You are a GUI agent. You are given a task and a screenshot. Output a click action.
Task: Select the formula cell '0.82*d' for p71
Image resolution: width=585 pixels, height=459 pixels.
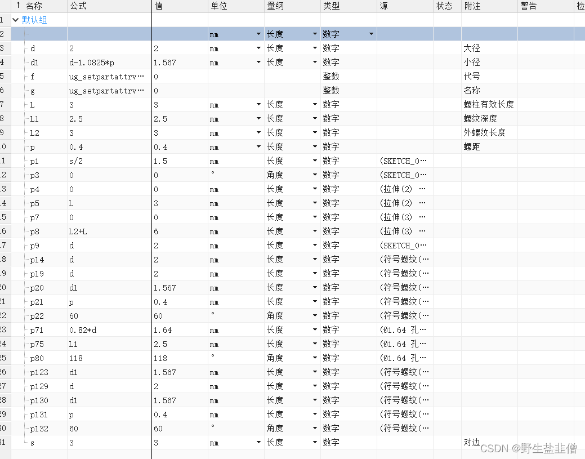pos(83,330)
